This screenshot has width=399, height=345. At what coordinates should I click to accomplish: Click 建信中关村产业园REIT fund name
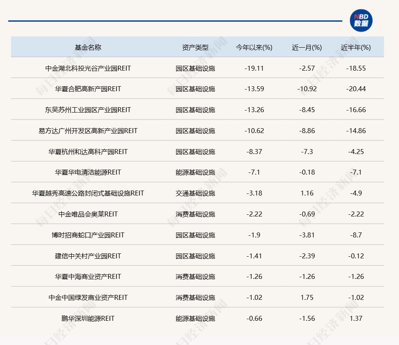point(88,256)
